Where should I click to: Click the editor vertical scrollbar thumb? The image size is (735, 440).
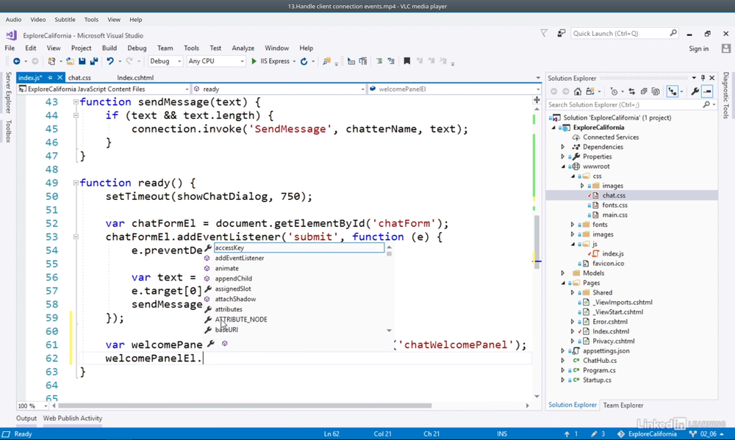coord(537,242)
